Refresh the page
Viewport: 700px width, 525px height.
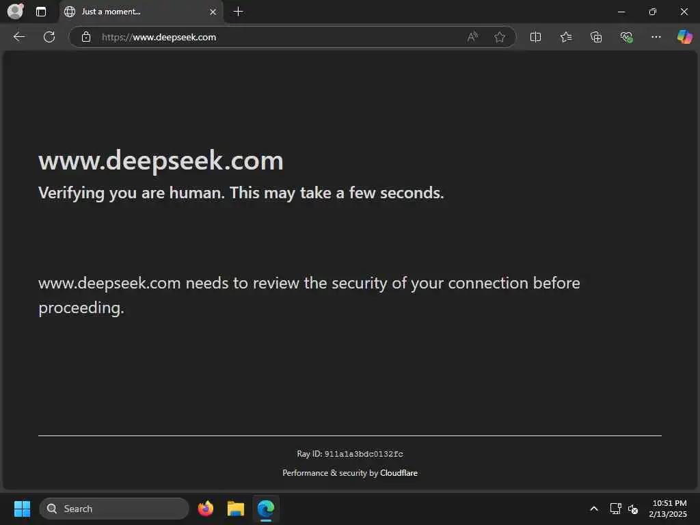pos(49,37)
